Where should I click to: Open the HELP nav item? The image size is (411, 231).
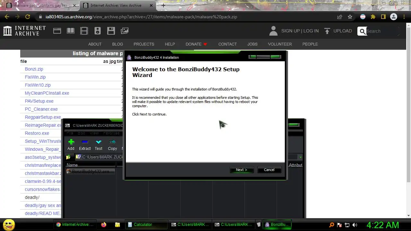click(x=170, y=44)
